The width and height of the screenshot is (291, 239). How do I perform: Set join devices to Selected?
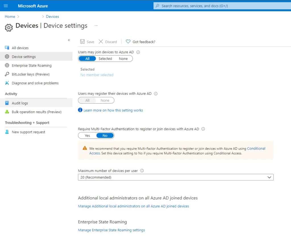click(105, 59)
